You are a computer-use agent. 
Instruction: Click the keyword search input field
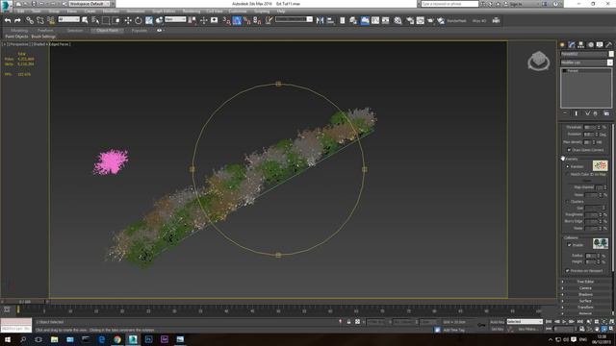(x=449, y=4)
